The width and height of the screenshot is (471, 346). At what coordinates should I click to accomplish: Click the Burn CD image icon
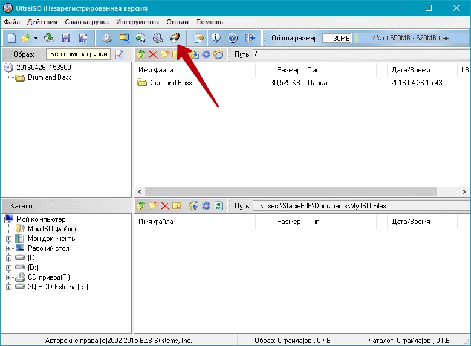[x=175, y=38]
